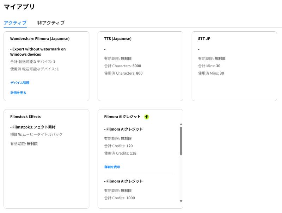Click 詳細を表示 under Filmora AIクレジット
Screen dimensions: 282x213
click(112, 167)
